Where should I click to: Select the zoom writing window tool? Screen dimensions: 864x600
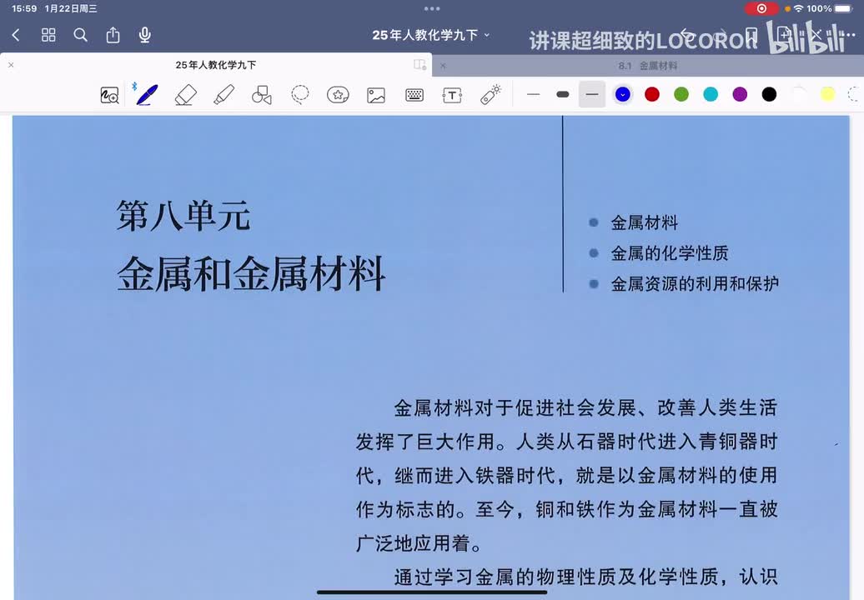tap(109, 95)
